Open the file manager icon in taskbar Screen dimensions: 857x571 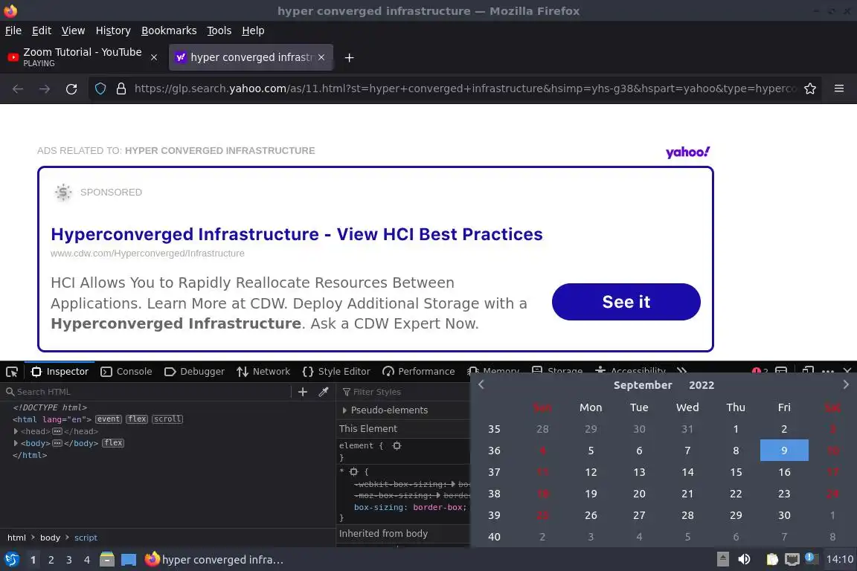[107, 560]
